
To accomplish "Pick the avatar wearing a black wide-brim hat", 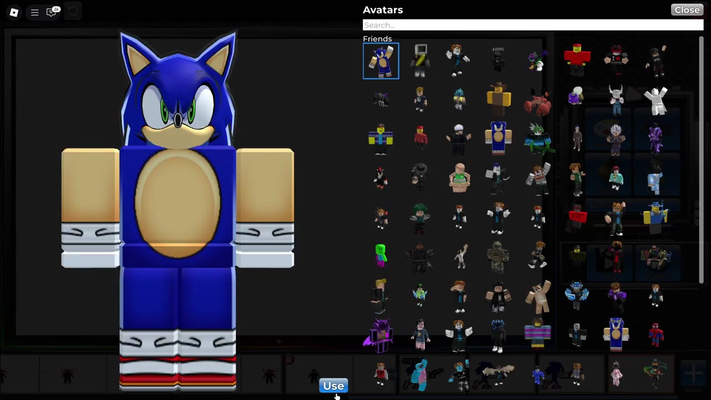I will (420, 176).
